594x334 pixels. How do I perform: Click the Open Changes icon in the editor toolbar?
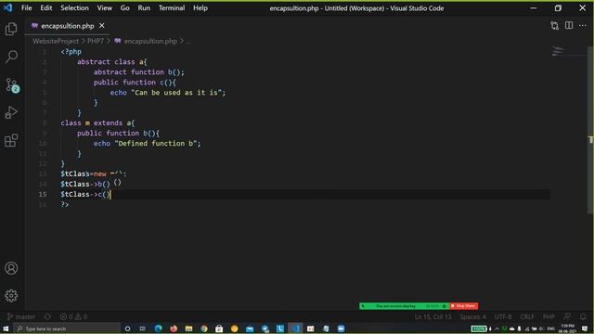pyautogui.click(x=555, y=26)
